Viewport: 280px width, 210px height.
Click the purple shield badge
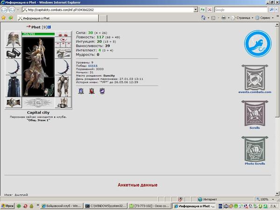click(102, 91)
